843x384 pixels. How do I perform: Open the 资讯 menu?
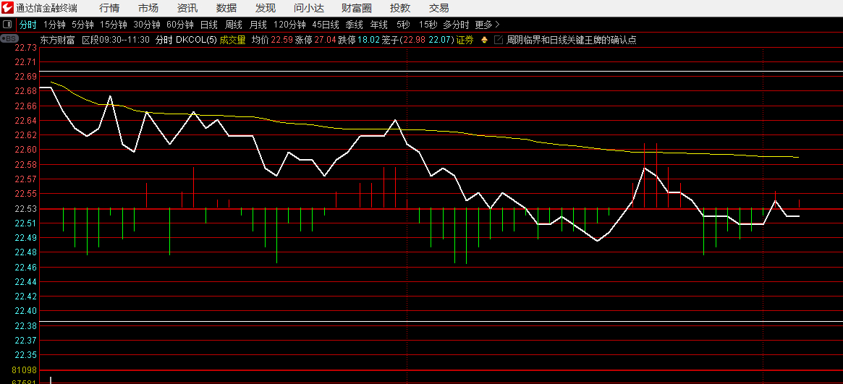click(187, 8)
